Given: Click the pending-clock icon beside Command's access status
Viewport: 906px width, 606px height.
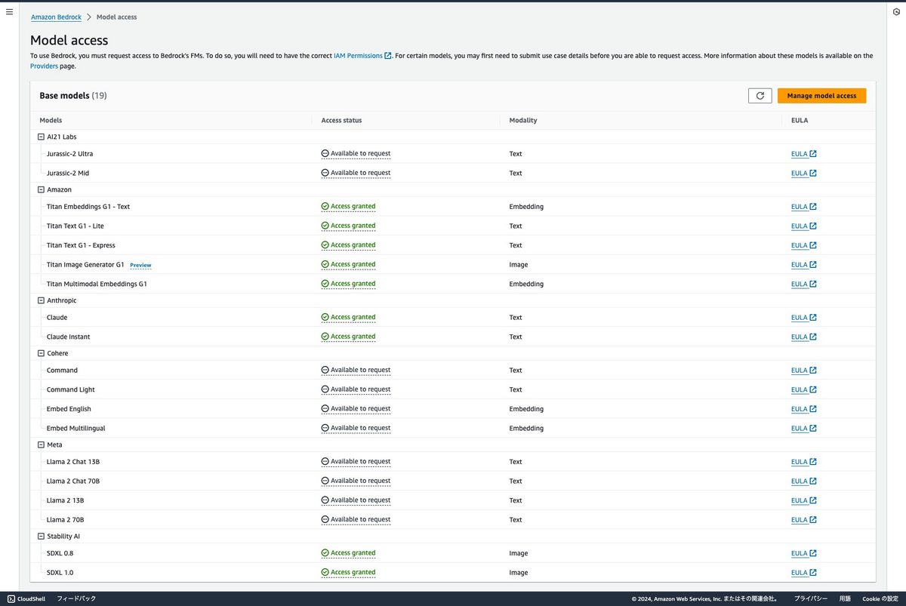Looking at the screenshot, I should tap(325, 370).
